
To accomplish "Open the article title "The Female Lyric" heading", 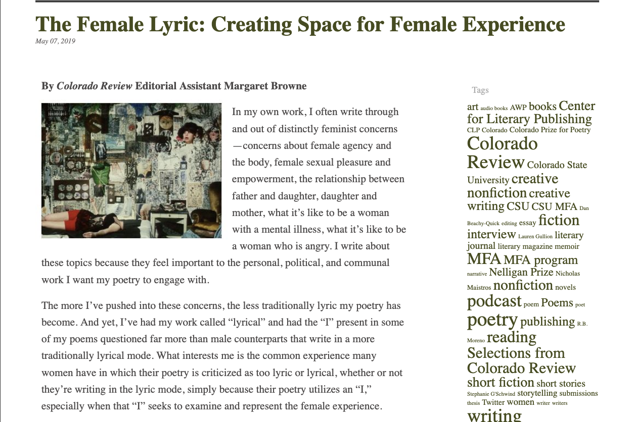I will [x=300, y=24].
